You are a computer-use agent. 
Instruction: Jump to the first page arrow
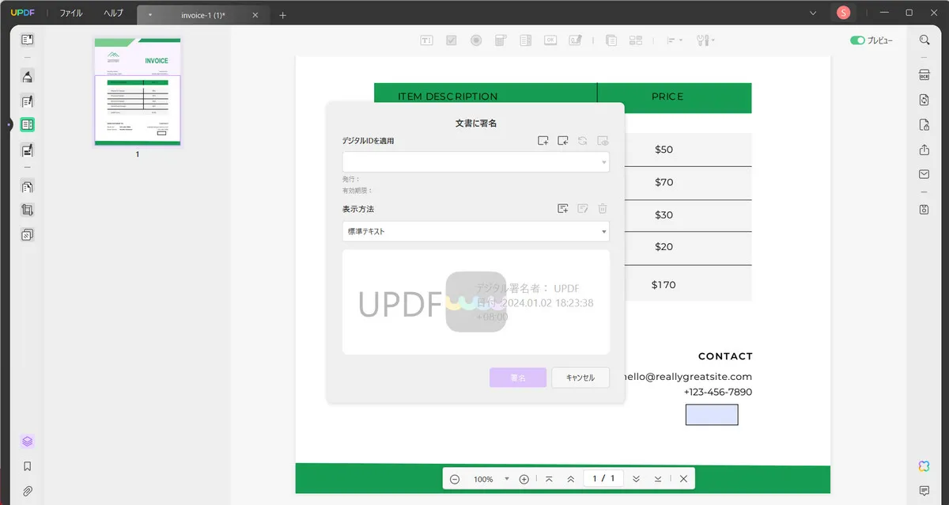pos(549,479)
